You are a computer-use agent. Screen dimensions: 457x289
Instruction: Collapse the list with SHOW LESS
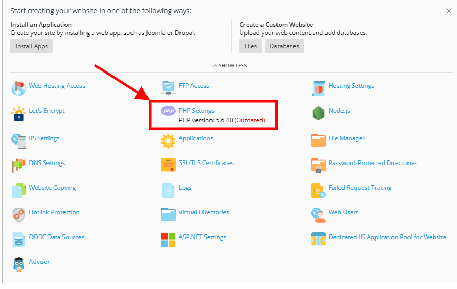click(x=230, y=66)
